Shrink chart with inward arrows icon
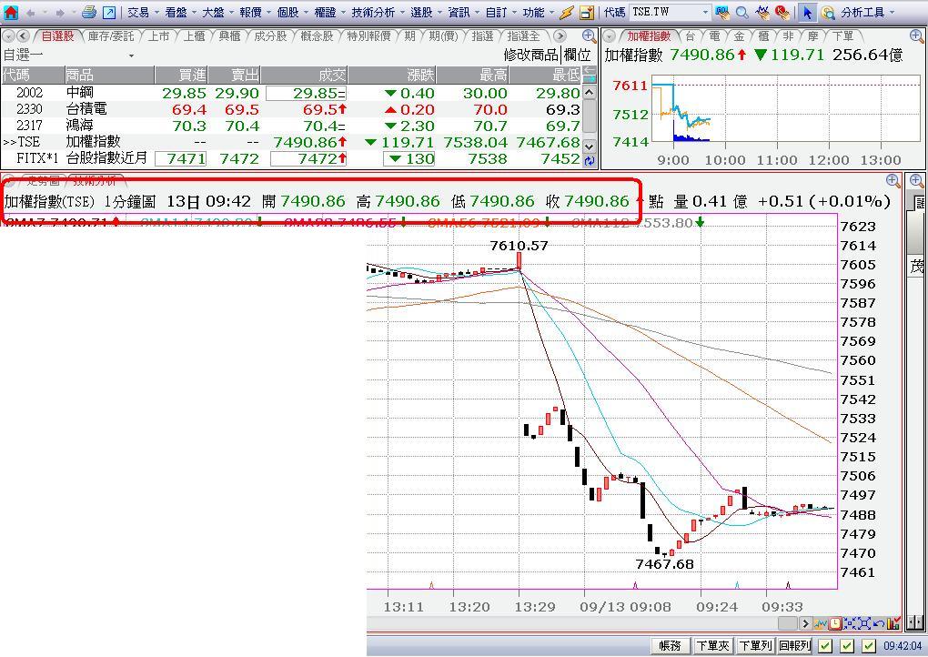928x657 pixels. 850,623
